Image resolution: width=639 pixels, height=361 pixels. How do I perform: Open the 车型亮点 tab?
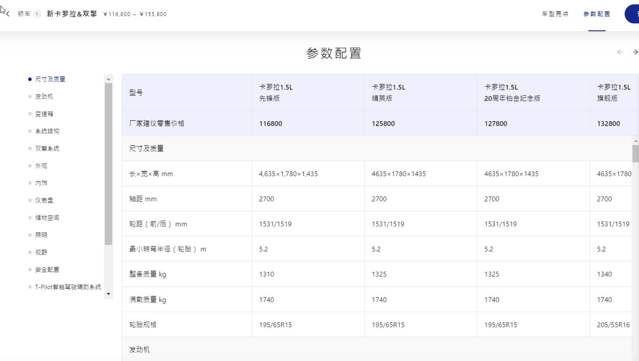coord(555,14)
